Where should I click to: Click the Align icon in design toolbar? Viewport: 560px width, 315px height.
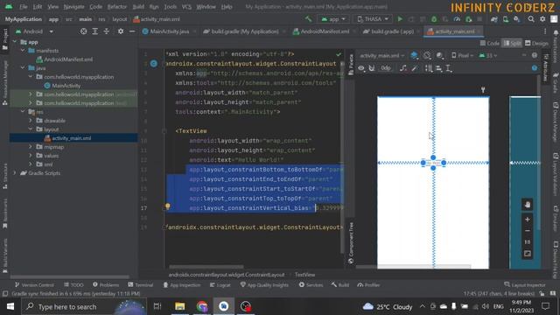click(438, 68)
